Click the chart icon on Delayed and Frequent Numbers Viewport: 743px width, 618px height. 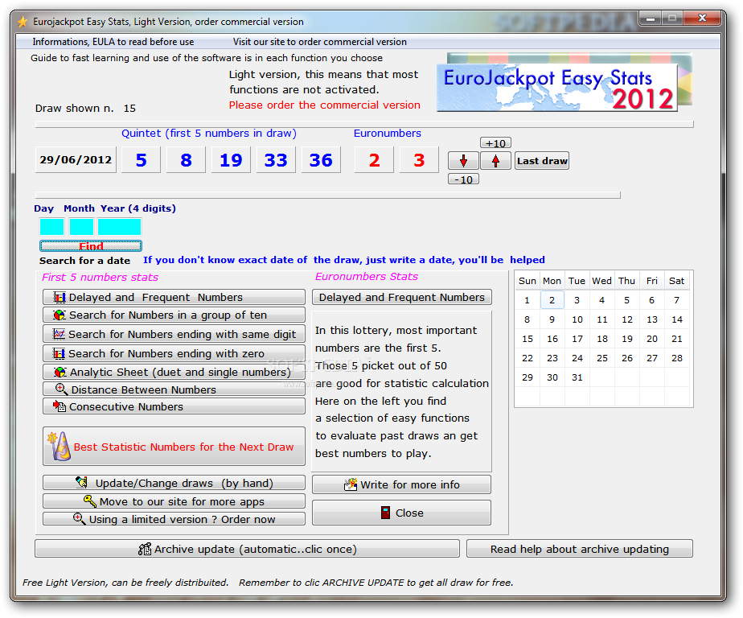click(60, 298)
